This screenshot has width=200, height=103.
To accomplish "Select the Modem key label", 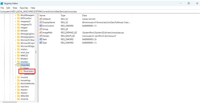I will pos(24,59).
